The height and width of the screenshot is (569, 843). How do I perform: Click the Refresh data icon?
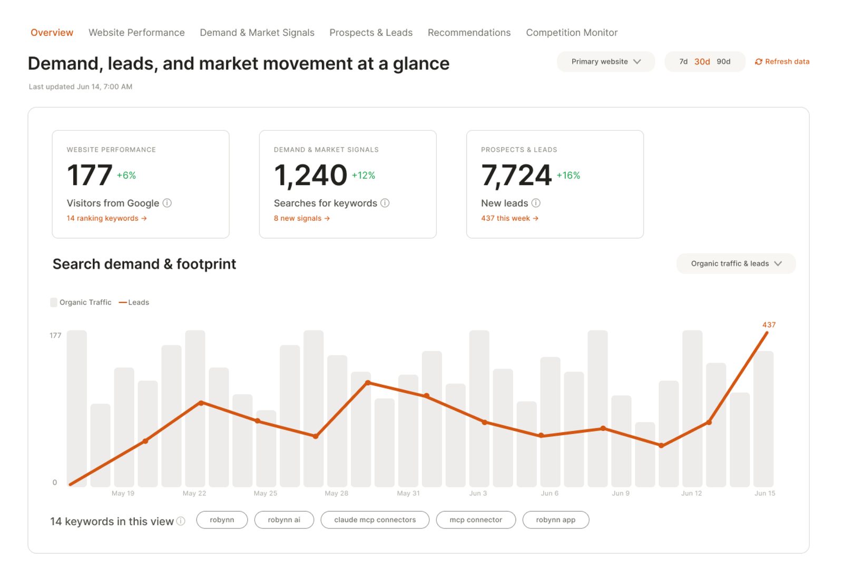tap(759, 62)
